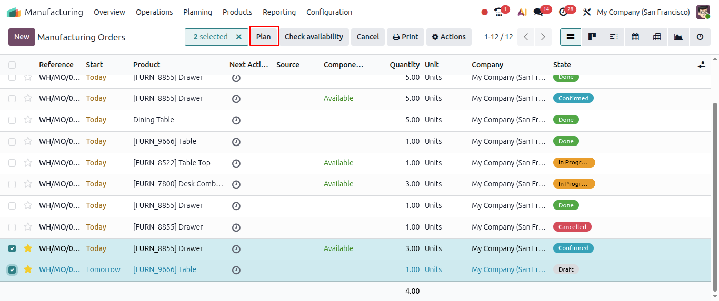Open the optional columns adjust settings
Viewport: 719px width, 301px height.
click(702, 65)
